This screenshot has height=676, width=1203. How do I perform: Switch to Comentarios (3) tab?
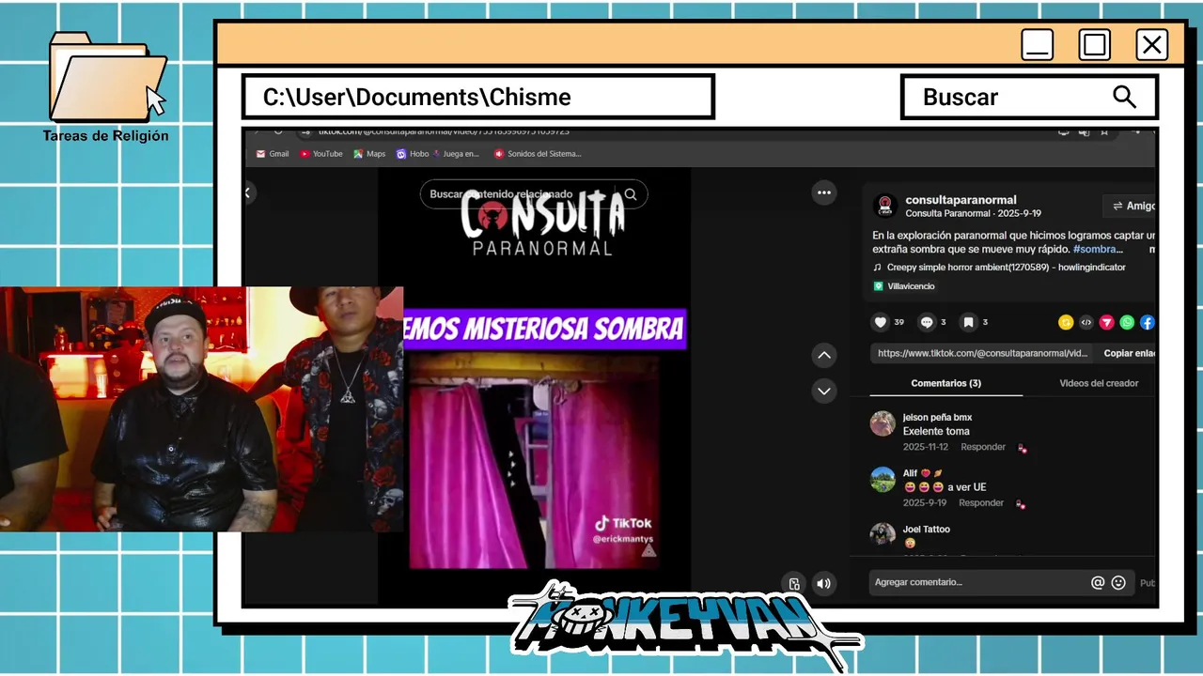[945, 383]
